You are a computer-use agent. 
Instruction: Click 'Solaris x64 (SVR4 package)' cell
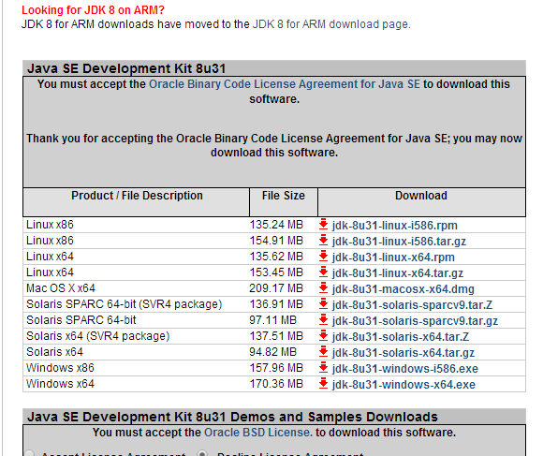(x=98, y=336)
